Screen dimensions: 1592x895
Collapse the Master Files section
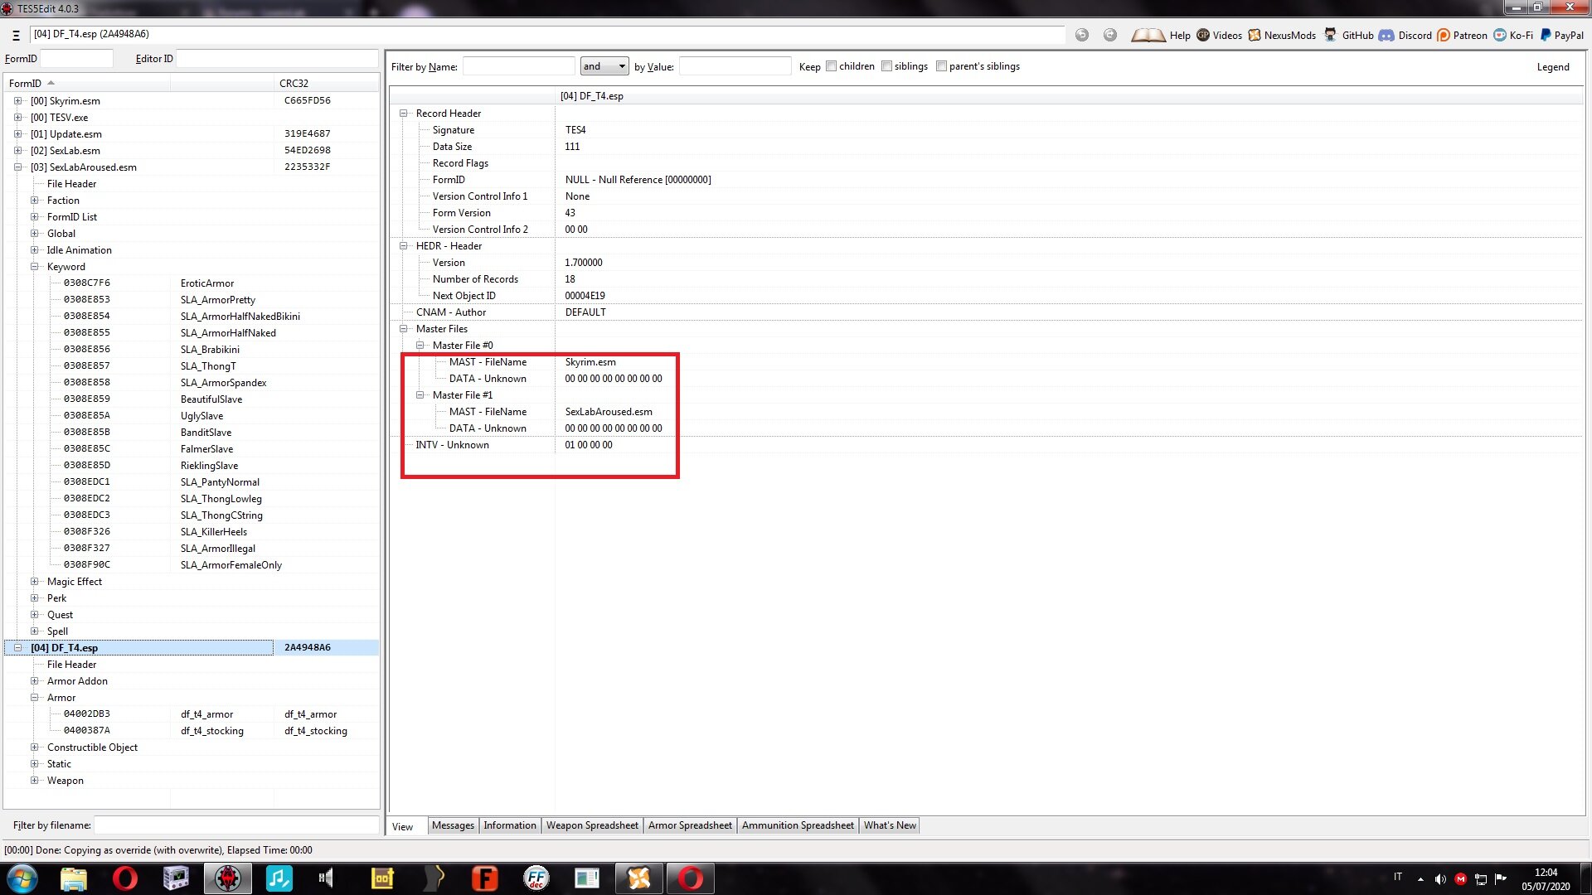404,329
